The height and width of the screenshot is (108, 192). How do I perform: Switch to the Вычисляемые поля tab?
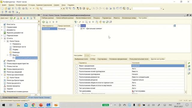83,18
